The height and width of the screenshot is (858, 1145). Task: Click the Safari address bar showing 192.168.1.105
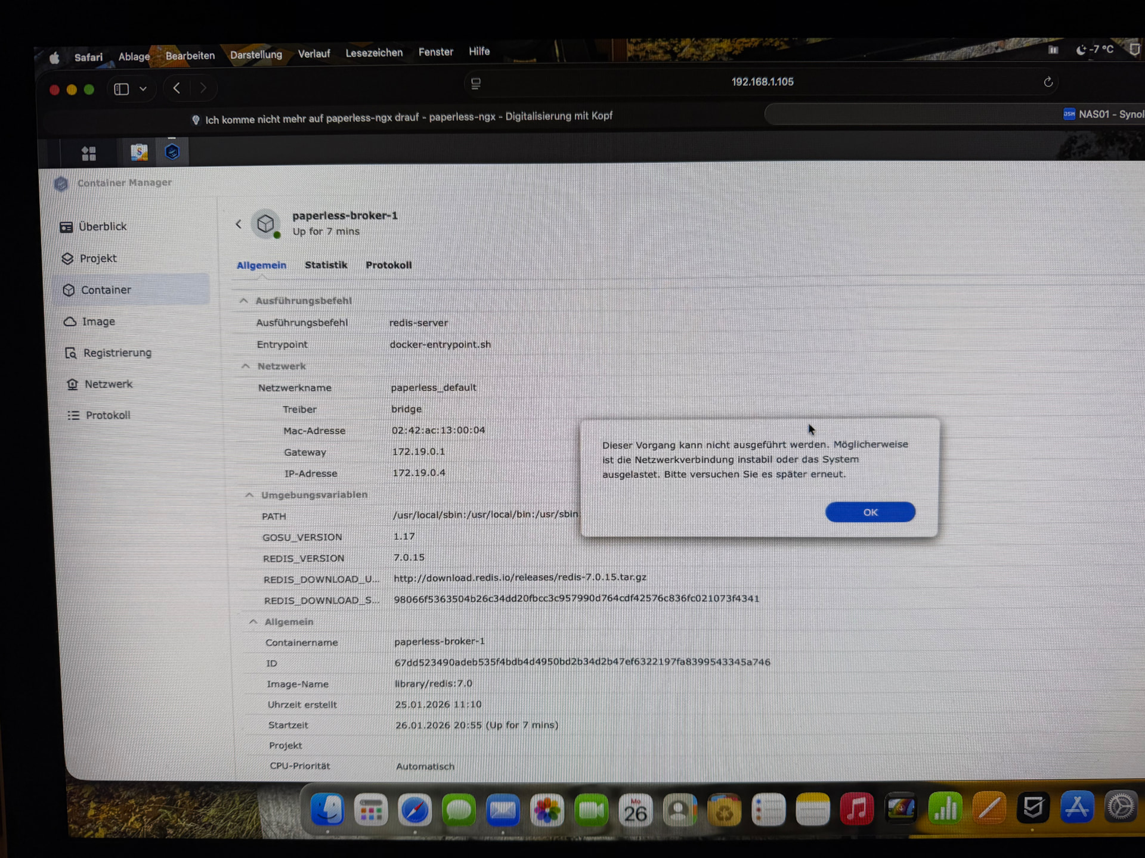coord(762,82)
